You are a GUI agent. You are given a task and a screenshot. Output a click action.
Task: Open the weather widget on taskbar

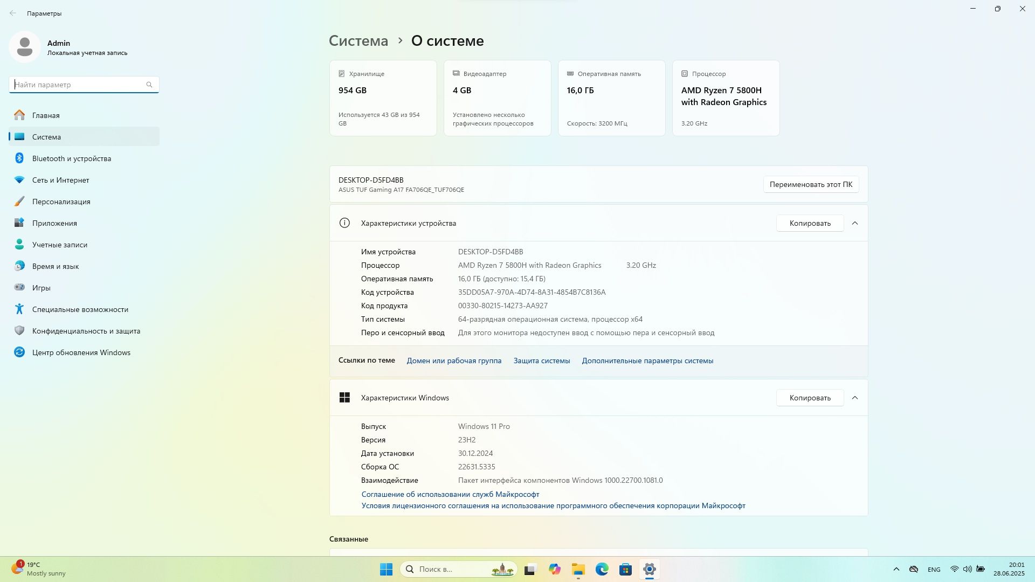click(x=39, y=569)
